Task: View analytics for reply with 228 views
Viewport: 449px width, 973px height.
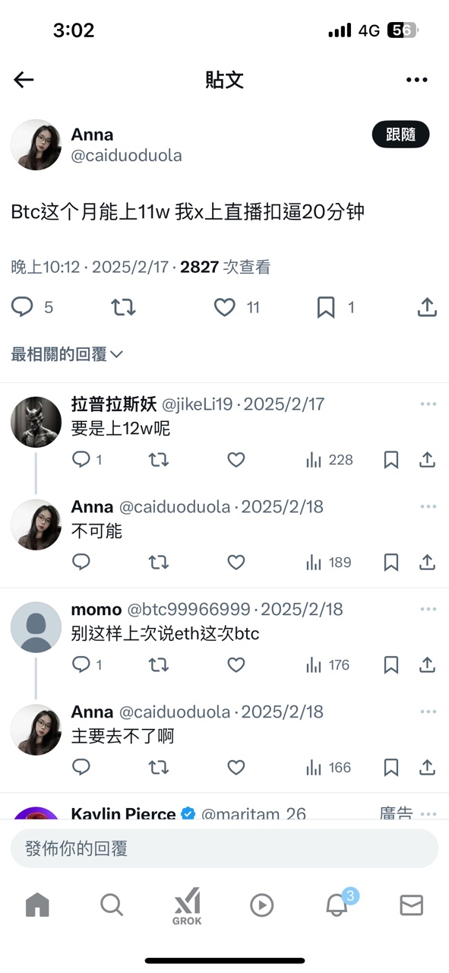Action: click(x=329, y=460)
